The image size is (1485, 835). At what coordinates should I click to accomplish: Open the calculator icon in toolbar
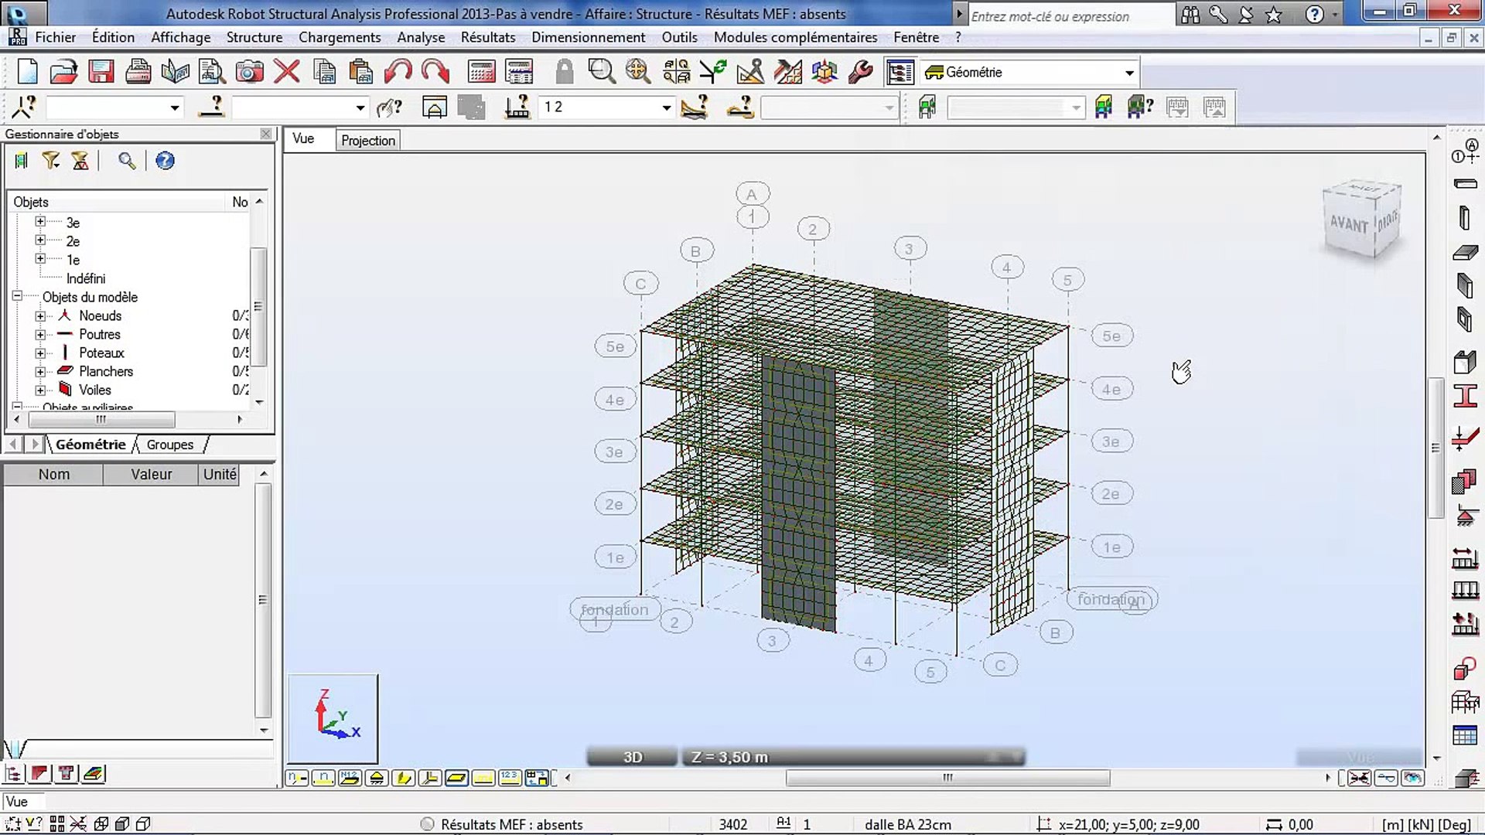(x=481, y=72)
